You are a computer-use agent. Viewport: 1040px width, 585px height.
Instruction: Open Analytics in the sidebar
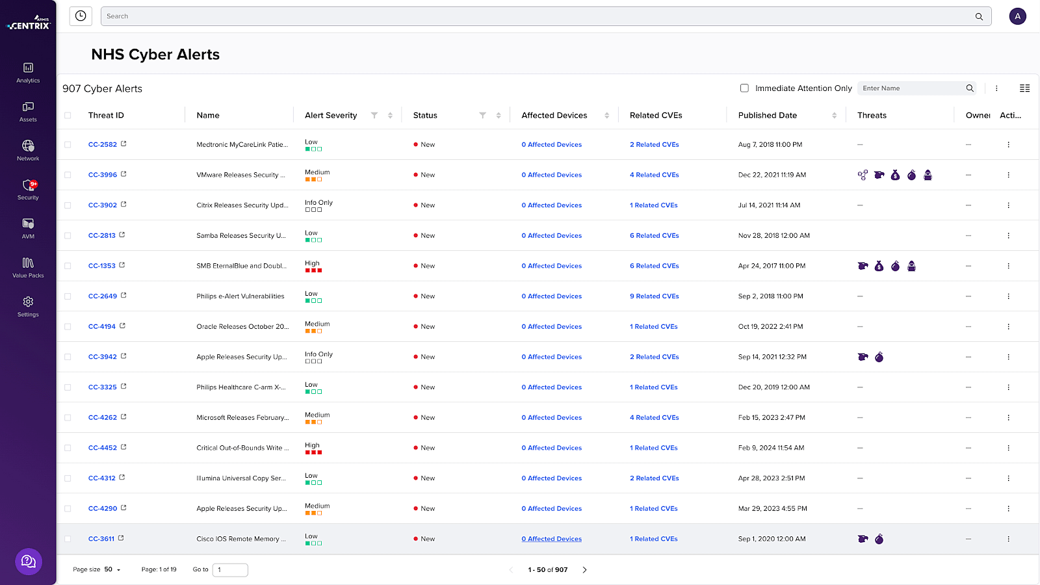coord(28,73)
